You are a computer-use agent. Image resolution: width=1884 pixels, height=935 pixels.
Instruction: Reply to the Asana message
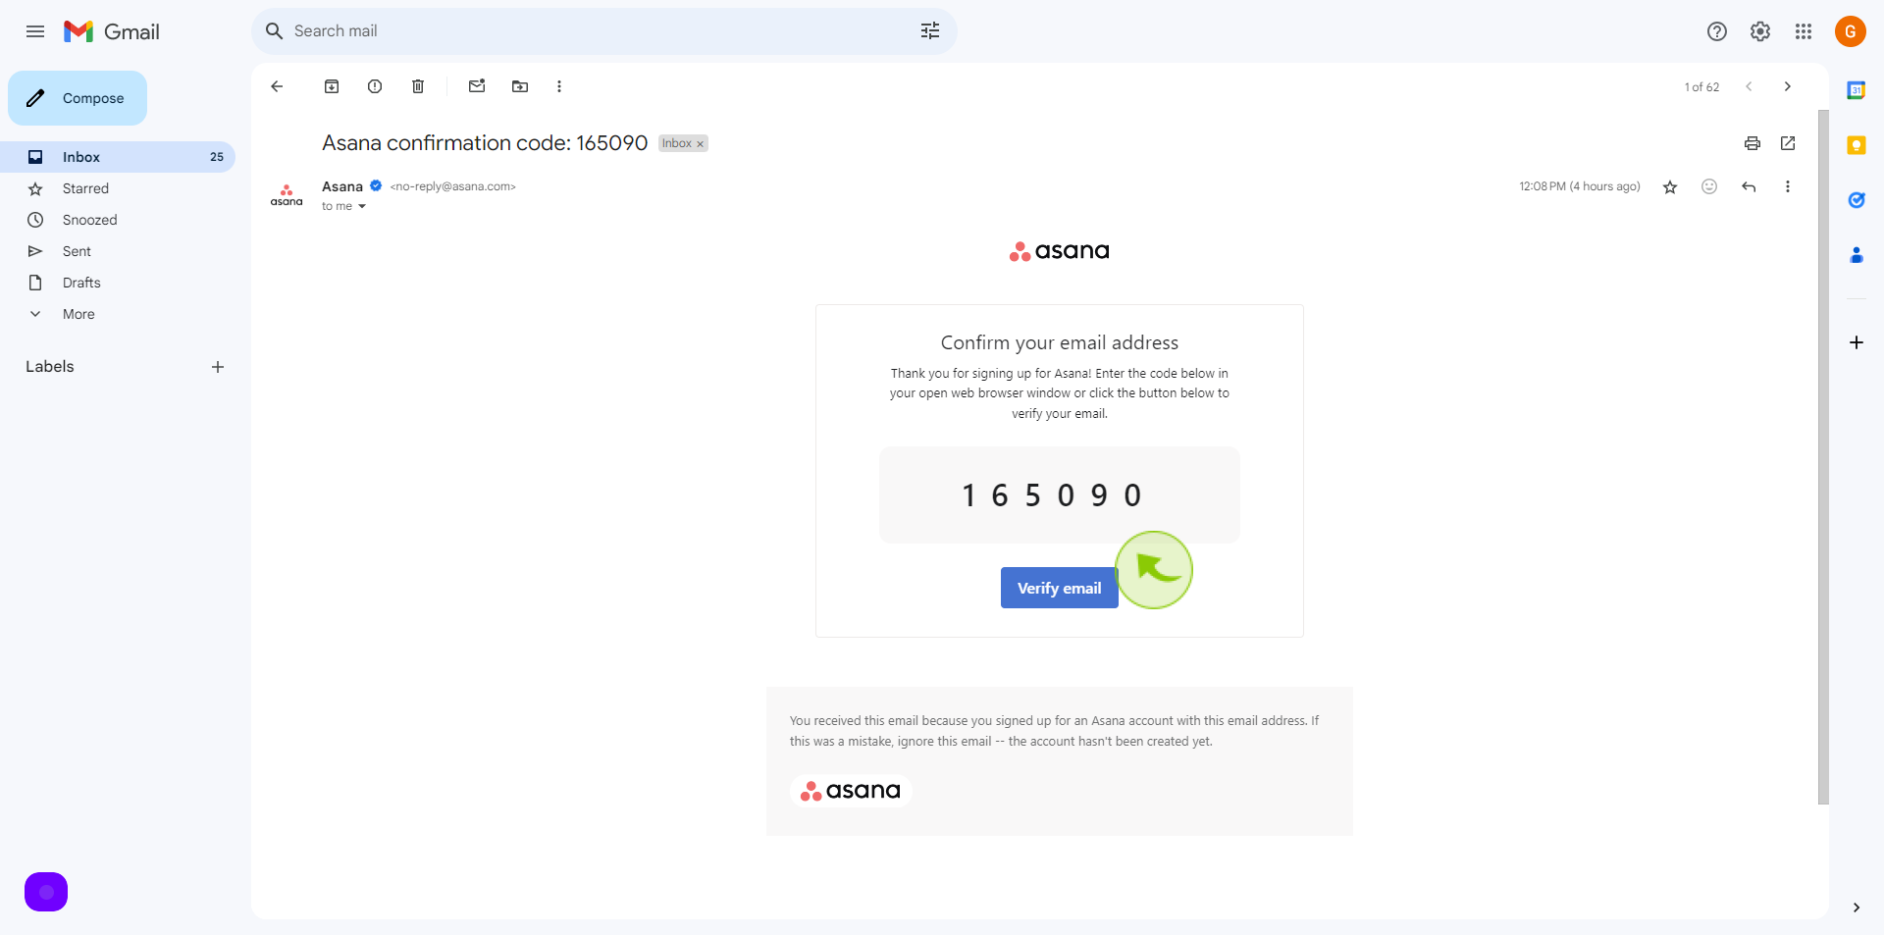pyautogui.click(x=1749, y=186)
